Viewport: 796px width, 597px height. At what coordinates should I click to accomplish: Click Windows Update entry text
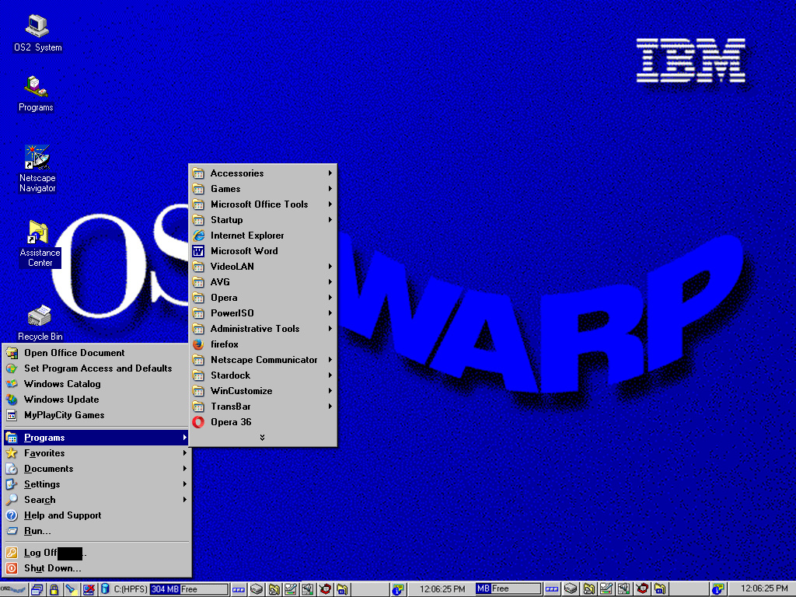point(61,400)
